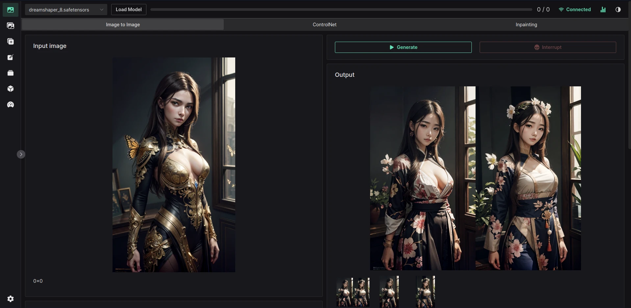
Task: Open the dreamshaper_8.safetensors model dropdown
Action: point(63,10)
